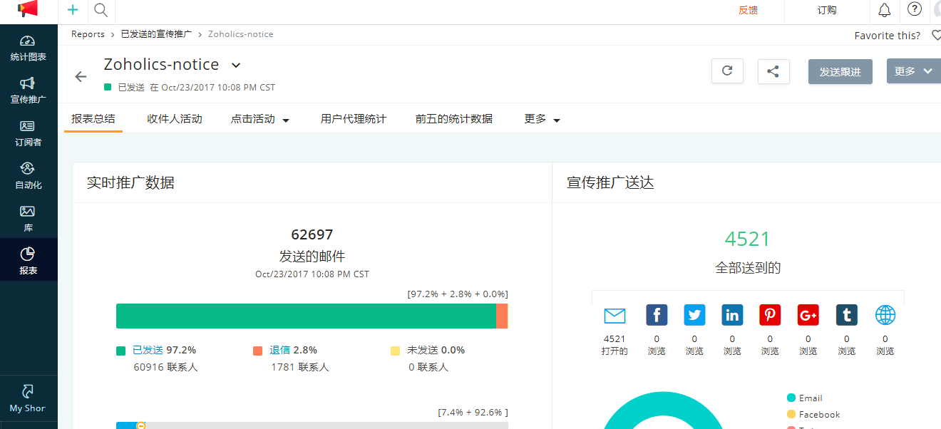Open the share campaign icon
The image size is (941, 429).
coord(773,71)
